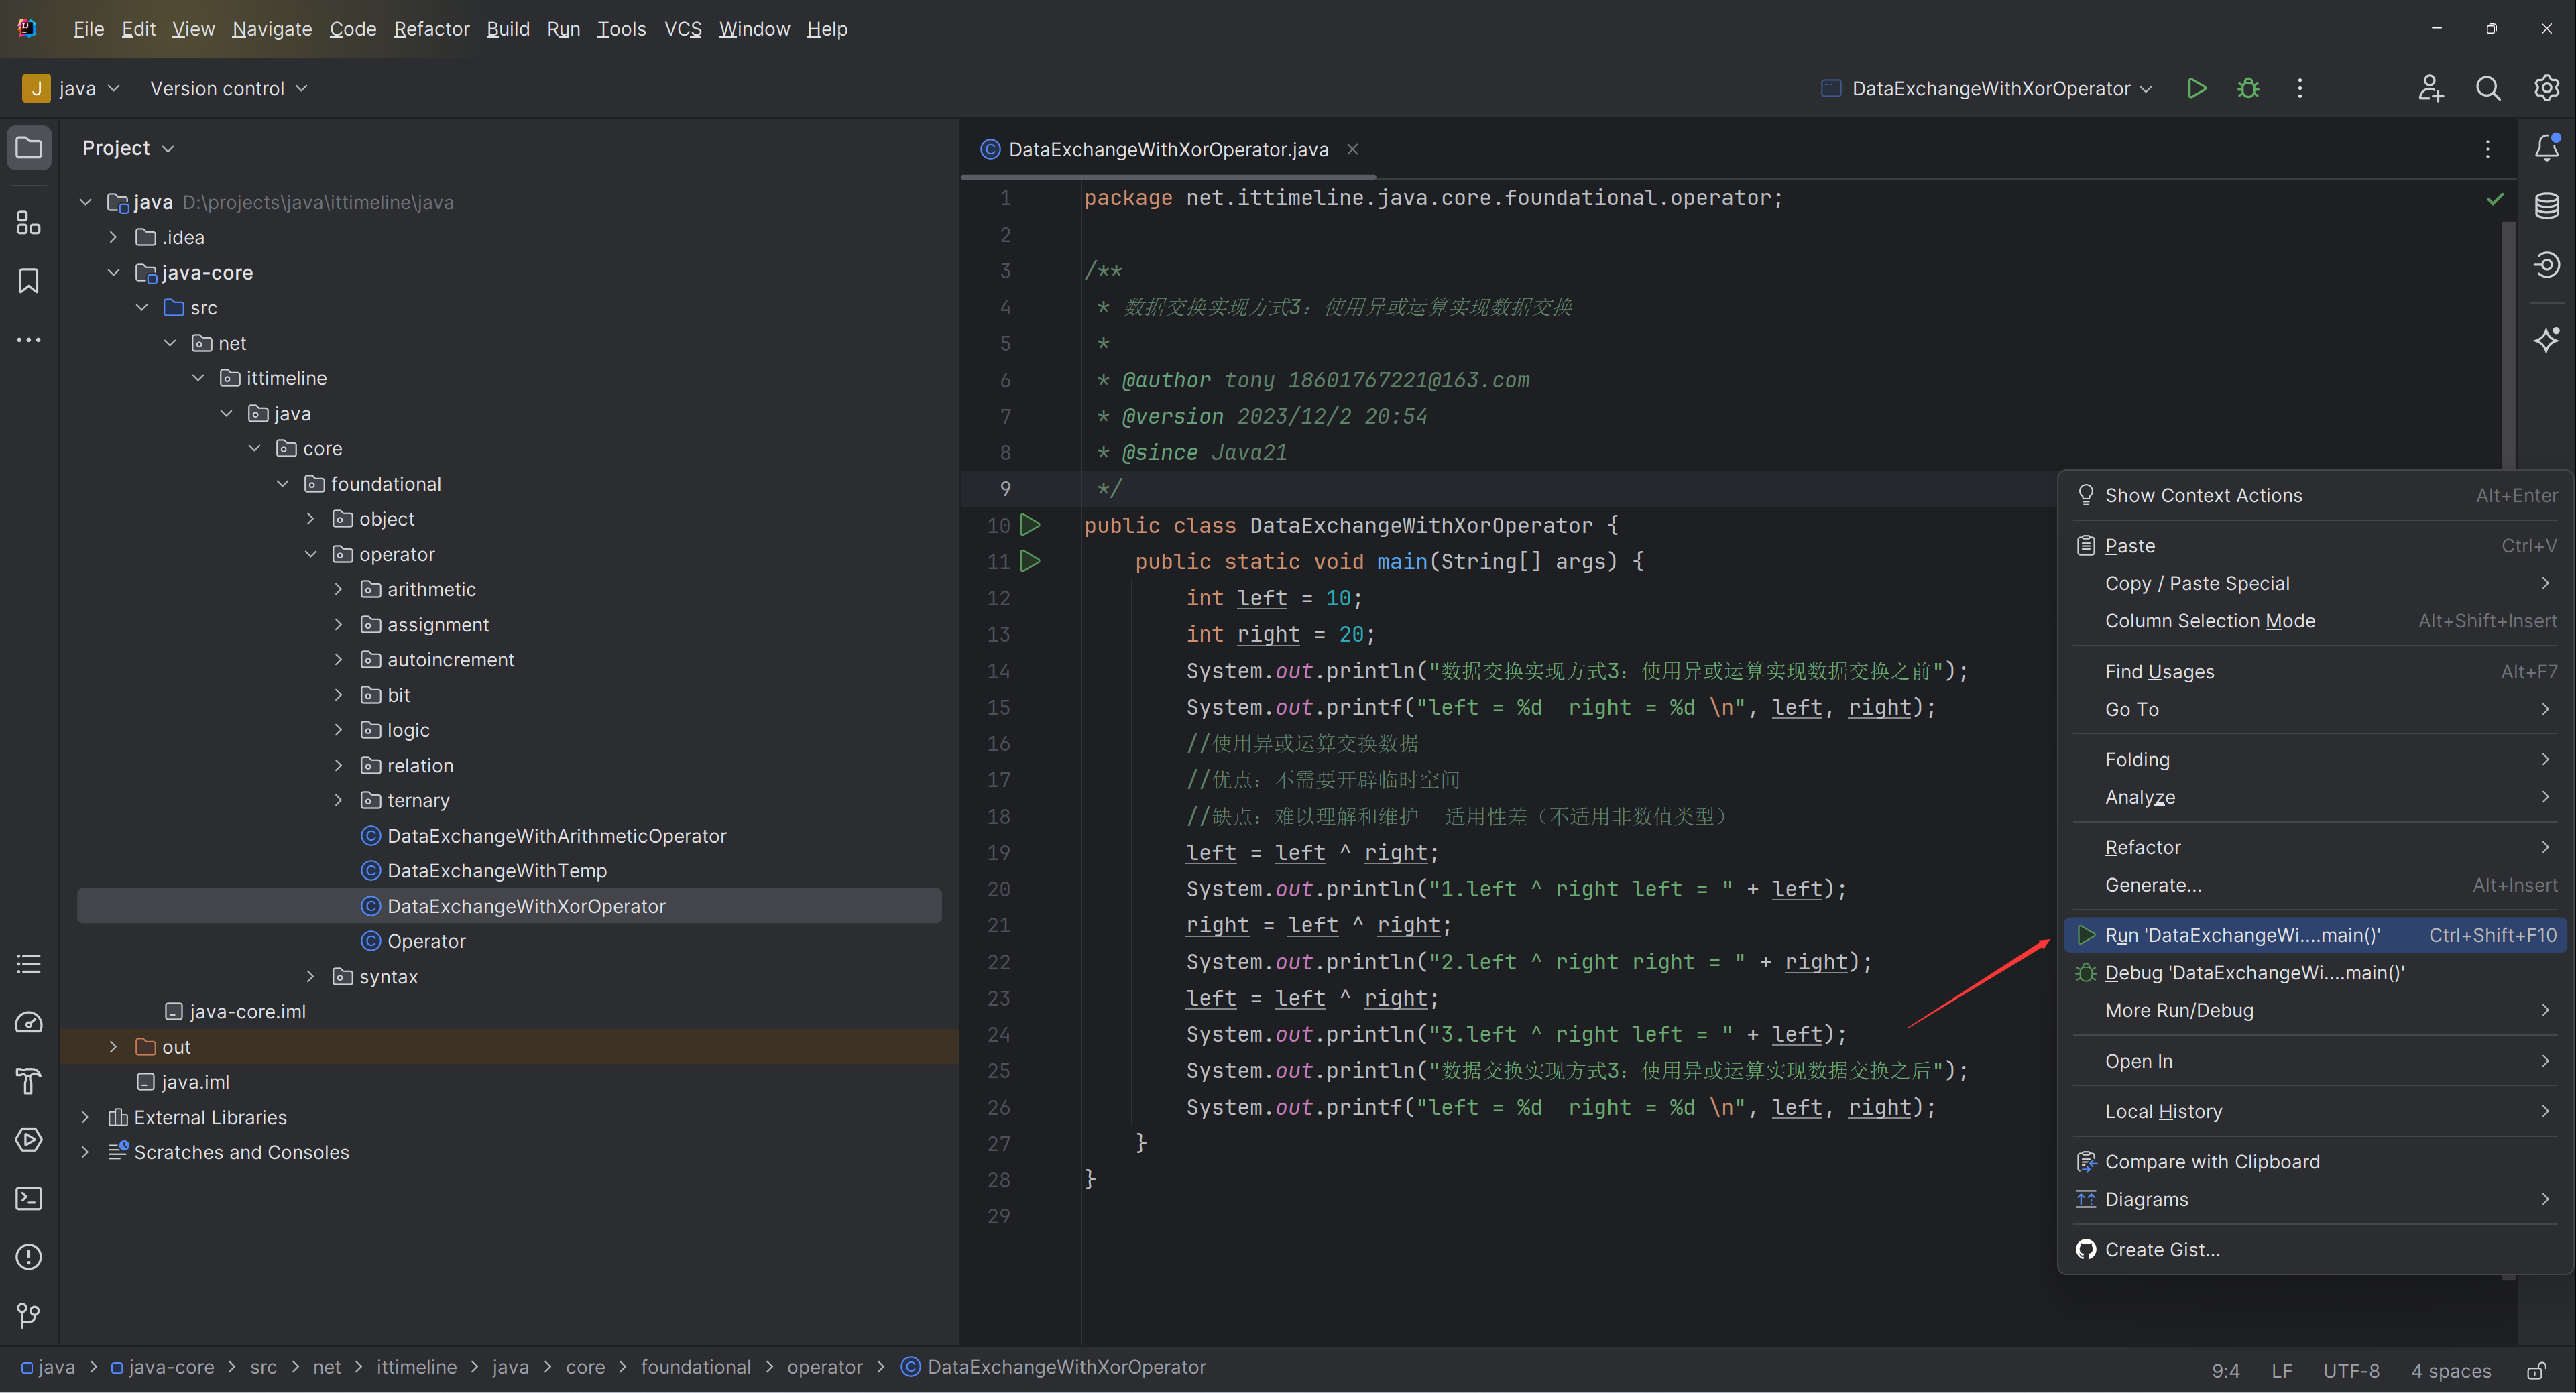Image resolution: width=2576 pixels, height=1393 pixels.
Task: Open the TODO list tool window
Action: 29,964
